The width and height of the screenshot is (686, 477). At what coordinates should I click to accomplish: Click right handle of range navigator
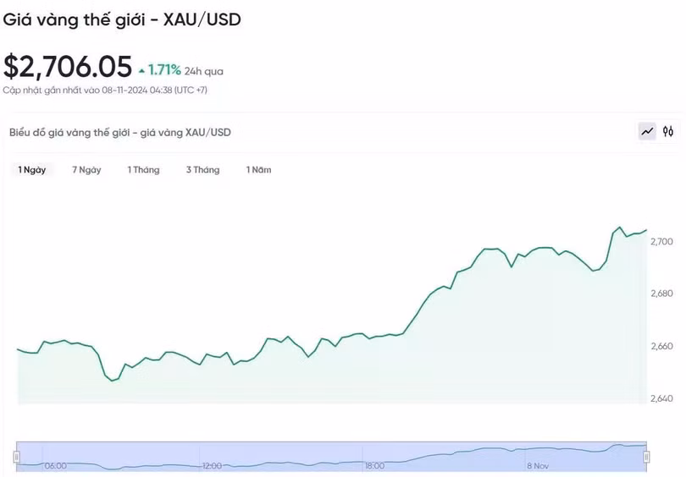pos(646,457)
